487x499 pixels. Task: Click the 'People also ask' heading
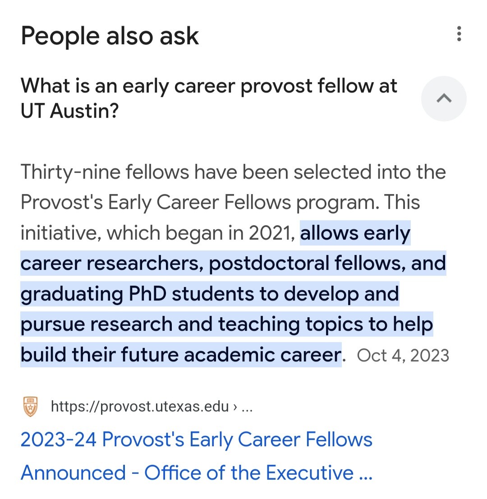[x=110, y=36]
